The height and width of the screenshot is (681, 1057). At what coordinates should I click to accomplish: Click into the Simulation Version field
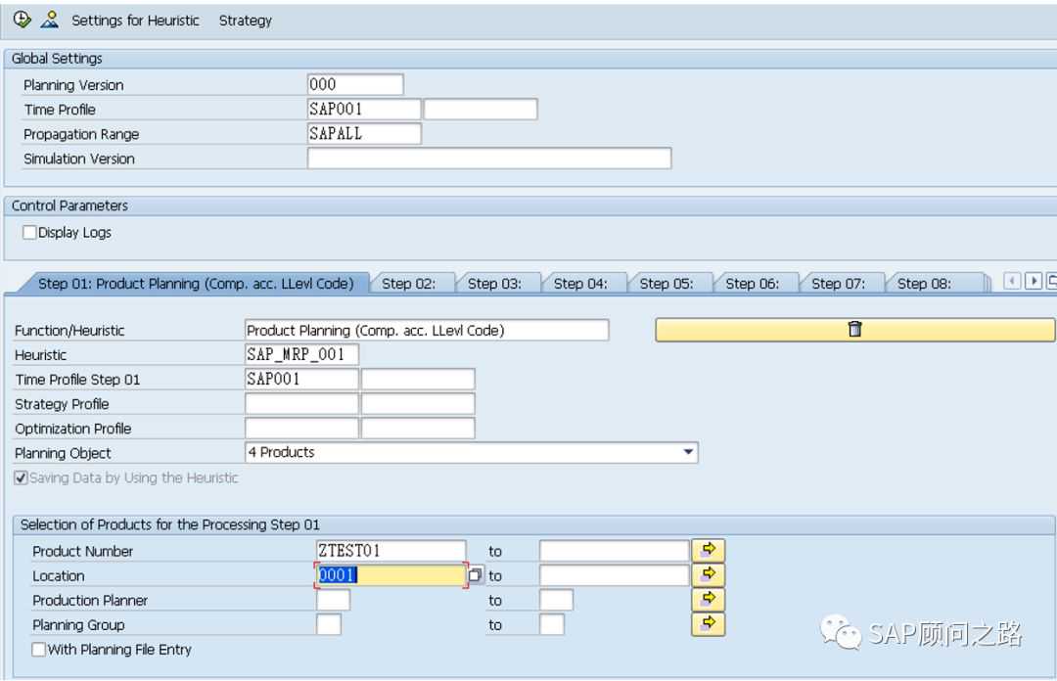[488, 159]
